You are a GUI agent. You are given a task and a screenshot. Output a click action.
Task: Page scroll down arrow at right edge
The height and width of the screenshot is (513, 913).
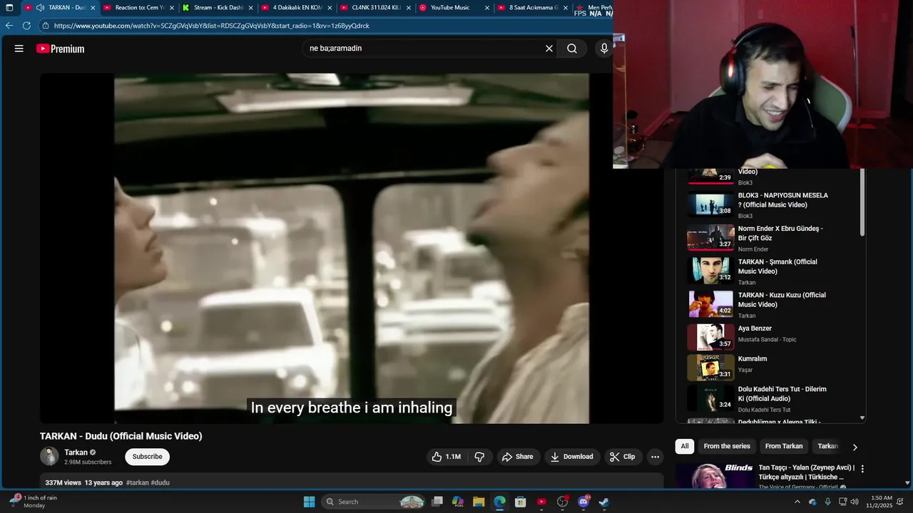(907, 482)
